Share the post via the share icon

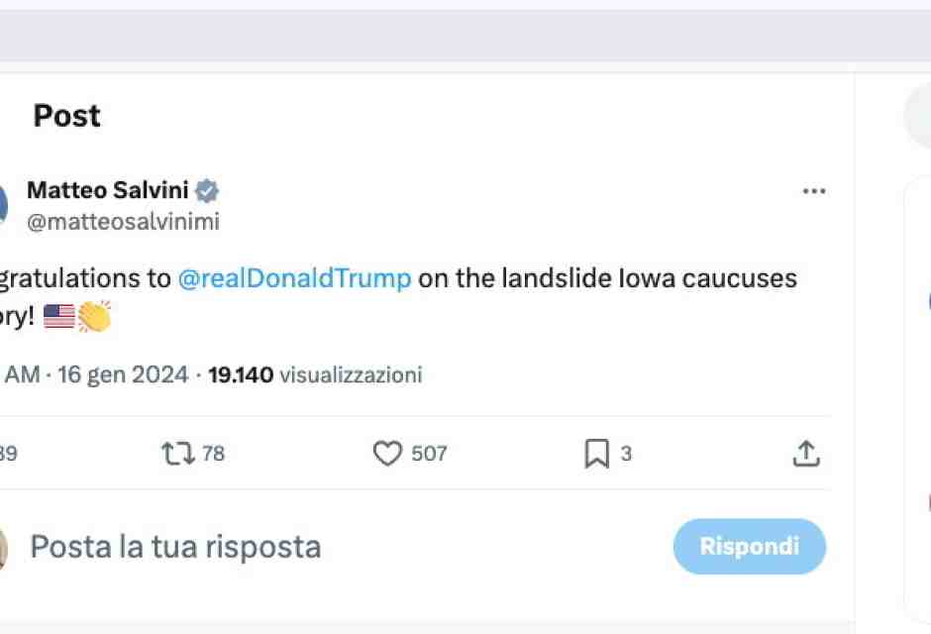(806, 453)
